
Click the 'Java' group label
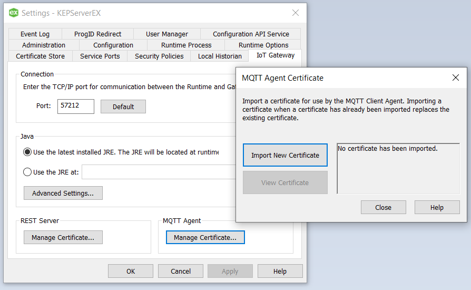coord(27,136)
